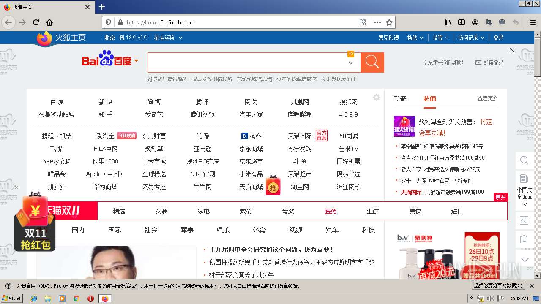Open a new tab with the plus button
541x304 pixels.
coord(102,7)
